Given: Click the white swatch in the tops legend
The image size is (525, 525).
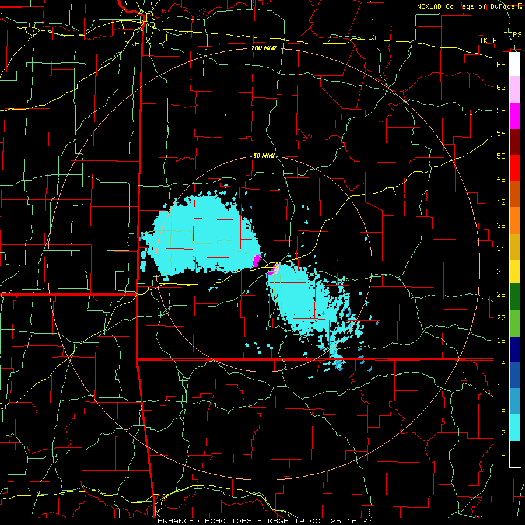Looking at the screenshot, I should click(515, 64).
